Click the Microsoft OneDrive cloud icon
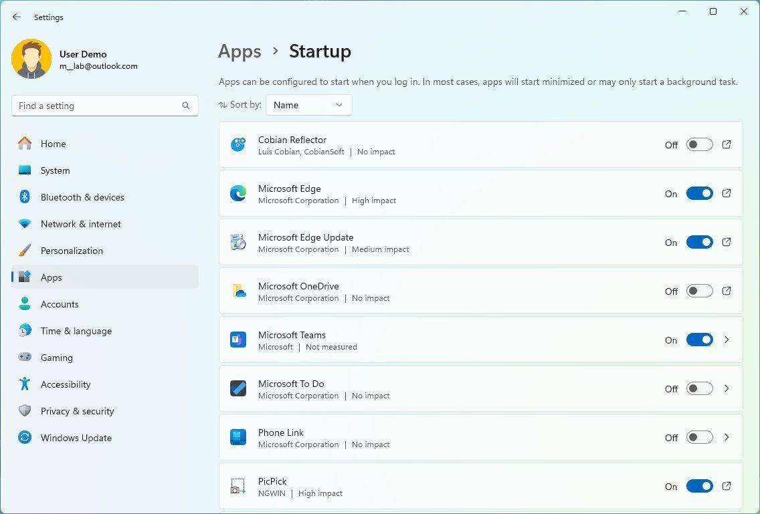Image resolution: width=760 pixels, height=514 pixels. (x=237, y=291)
